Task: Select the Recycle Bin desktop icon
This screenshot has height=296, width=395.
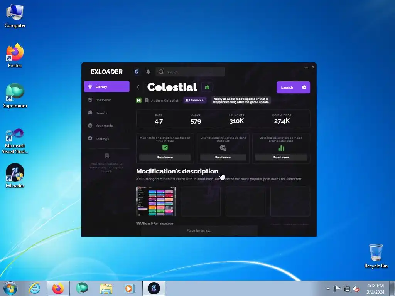Action: pos(376,256)
